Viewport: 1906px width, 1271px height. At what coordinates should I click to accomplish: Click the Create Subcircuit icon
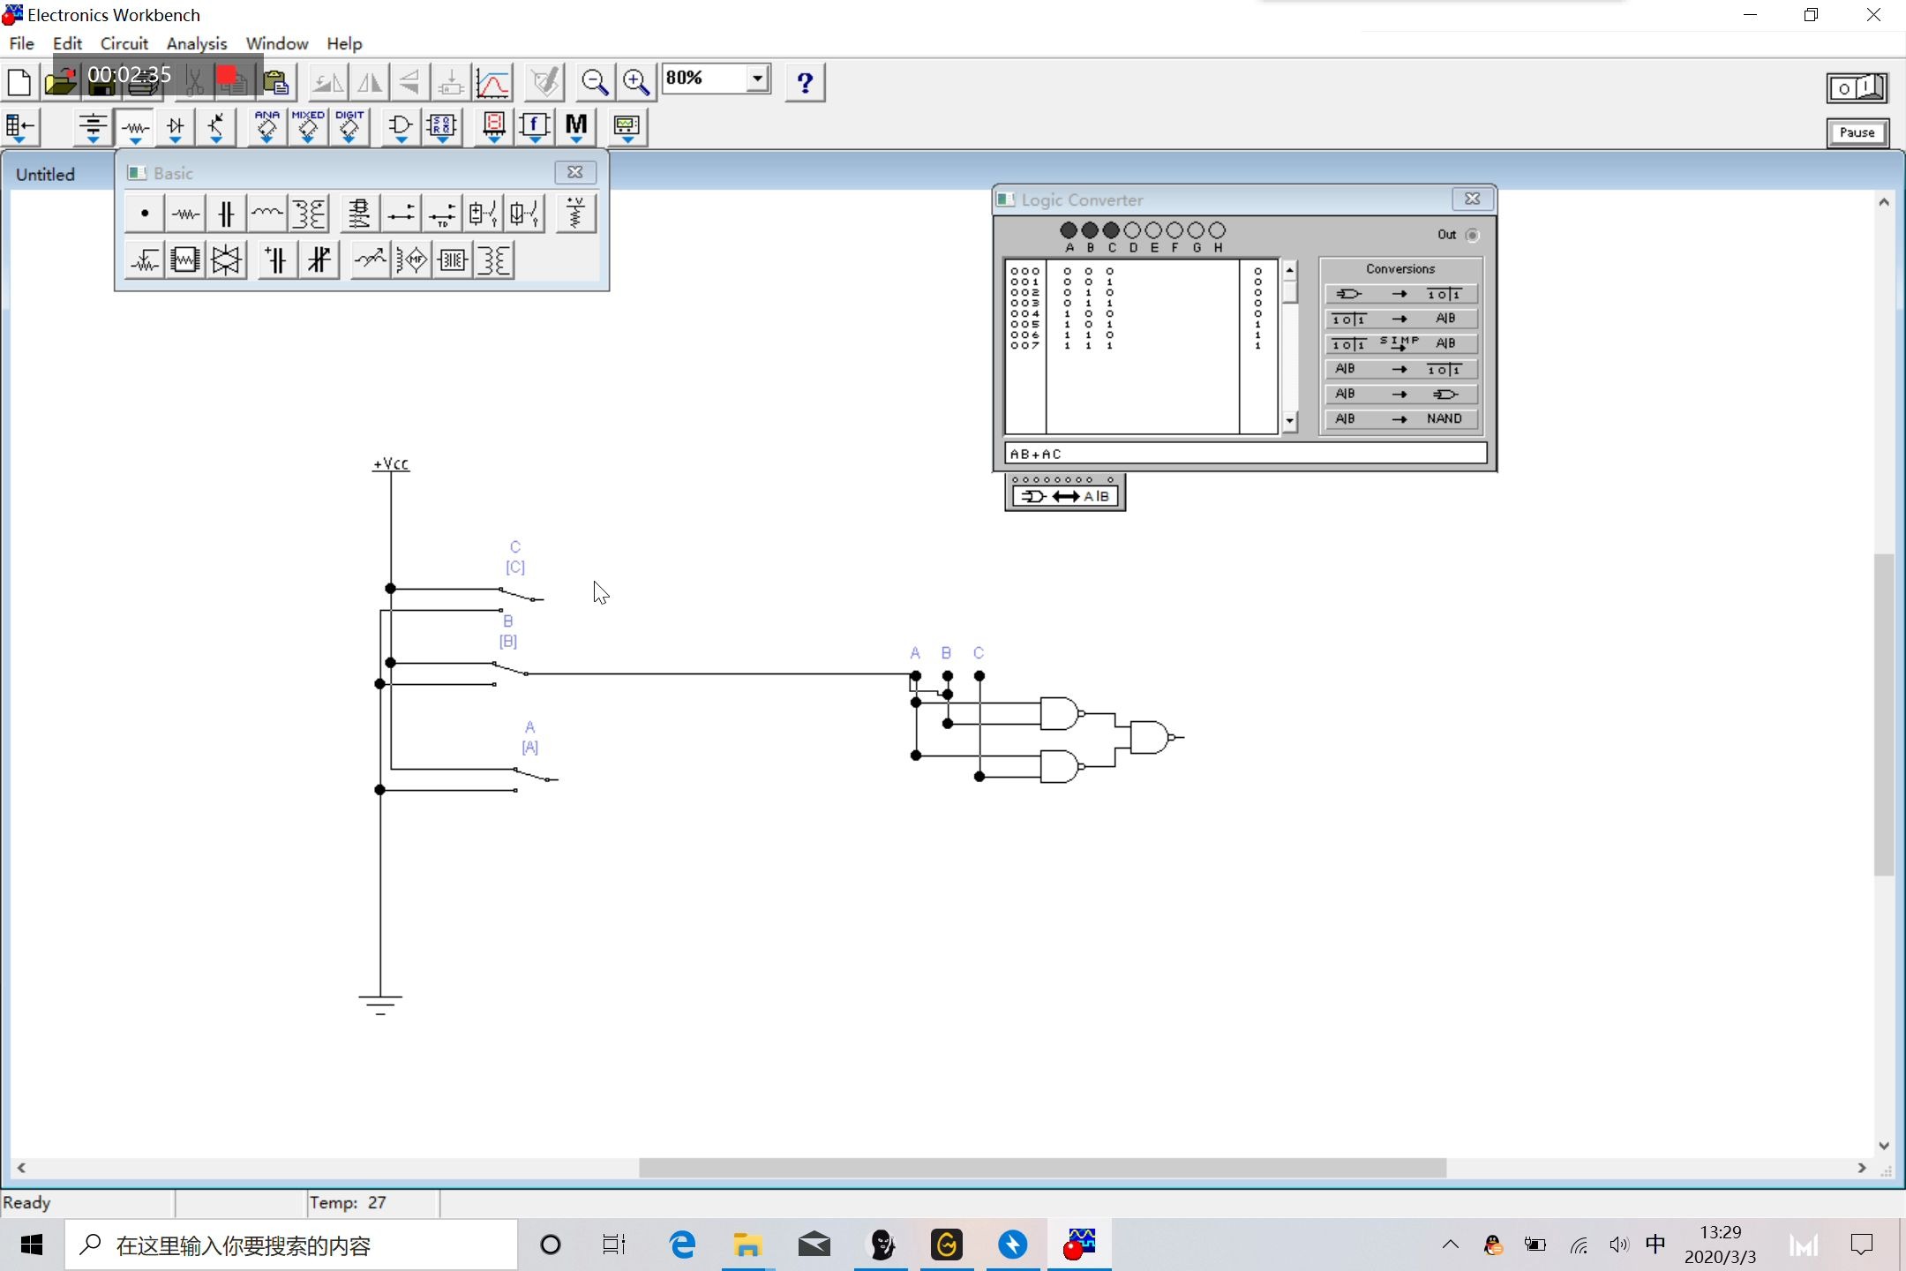point(451,82)
